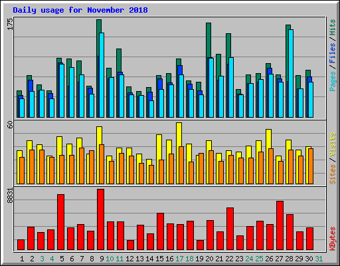
Task: Click day label '12' on x-axis
Action: click(x=129, y=259)
